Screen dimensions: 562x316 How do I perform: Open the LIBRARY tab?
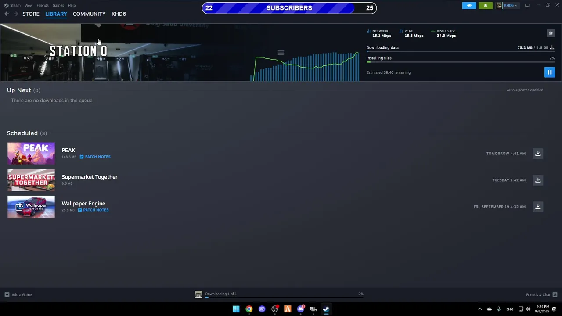click(56, 14)
